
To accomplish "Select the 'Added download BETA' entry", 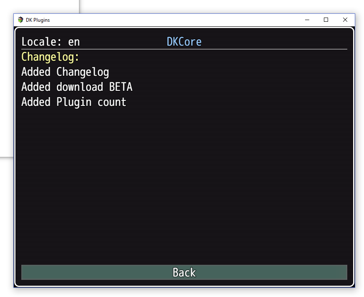I will pos(77,87).
